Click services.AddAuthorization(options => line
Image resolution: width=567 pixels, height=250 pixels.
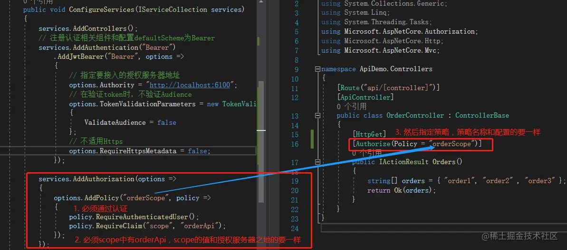pos(107,179)
